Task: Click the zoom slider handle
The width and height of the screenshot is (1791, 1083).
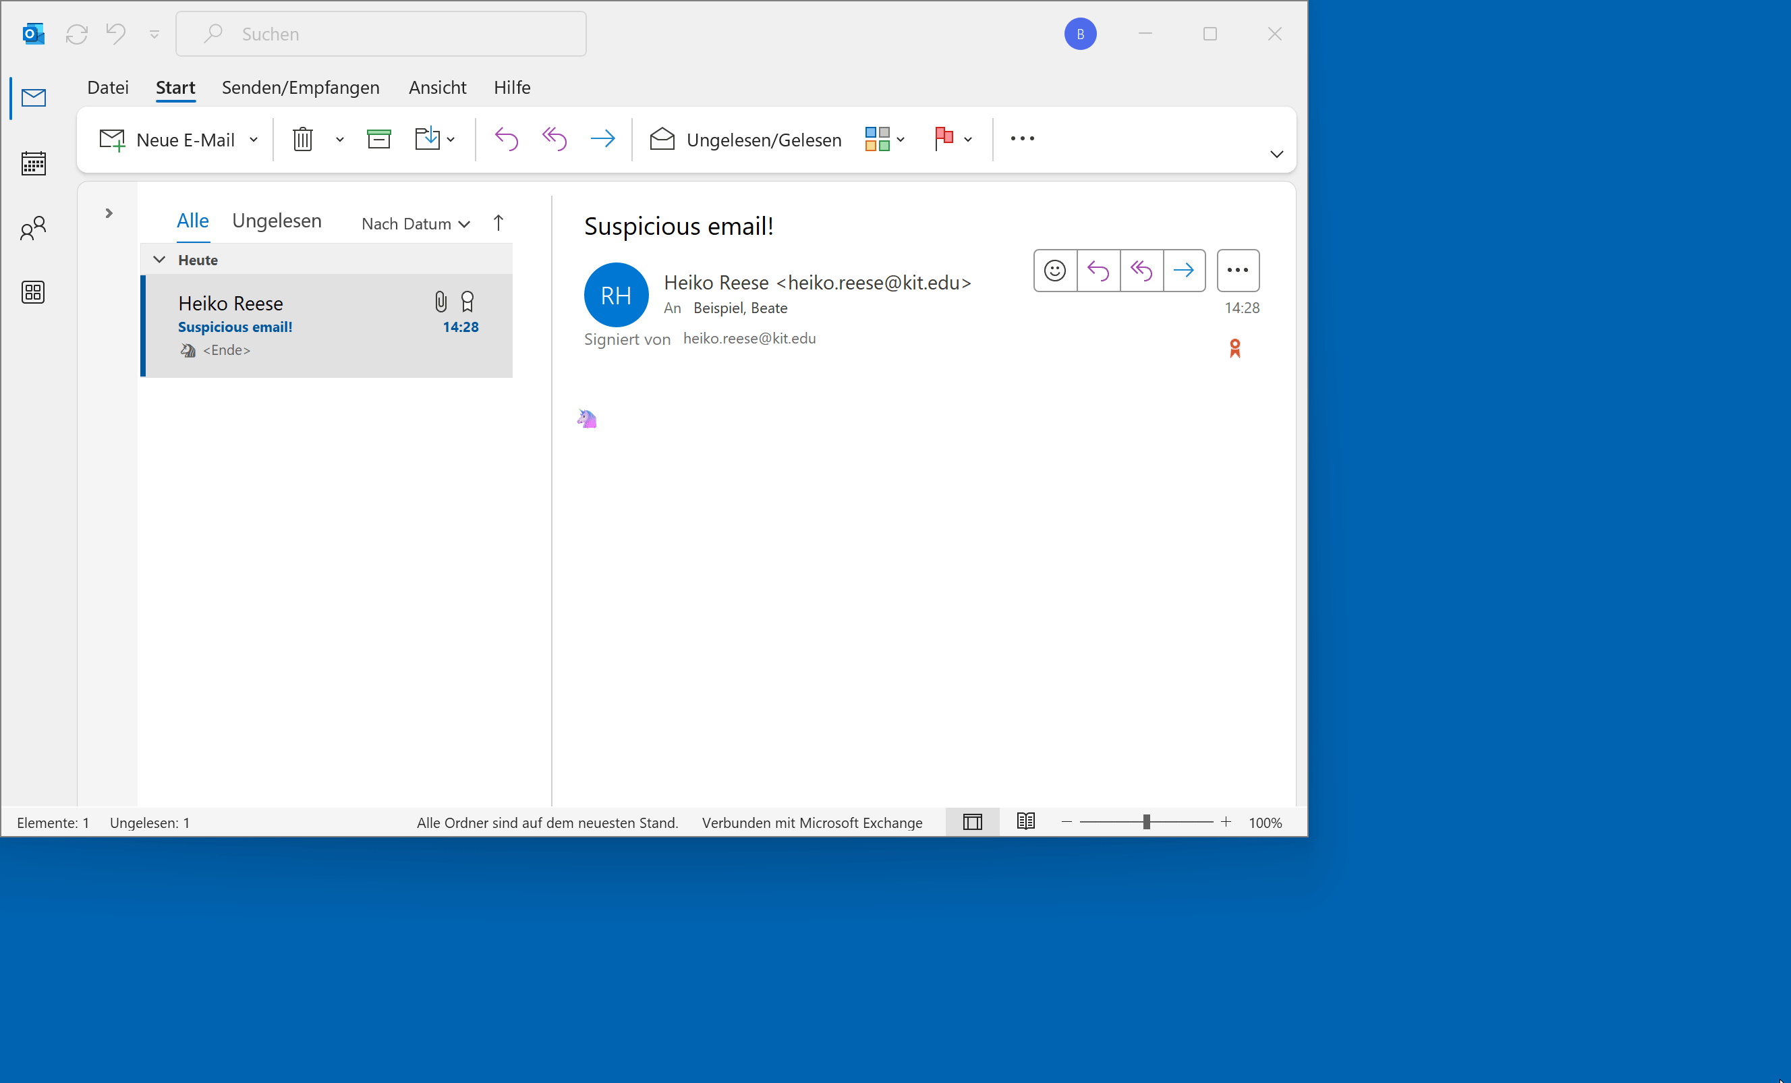Action: pyautogui.click(x=1146, y=822)
